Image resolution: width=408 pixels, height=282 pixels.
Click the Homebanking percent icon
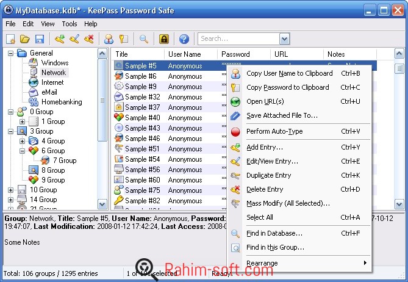point(34,102)
